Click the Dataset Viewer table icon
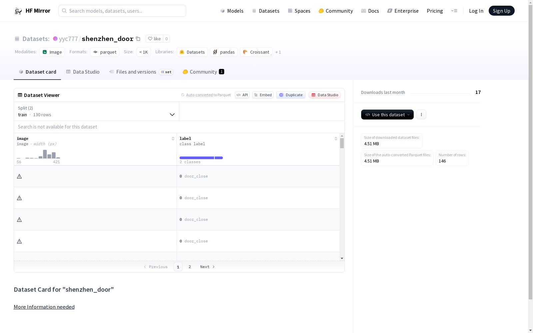Image resolution: width=533 pixels, height=333 pixels. 20,95
